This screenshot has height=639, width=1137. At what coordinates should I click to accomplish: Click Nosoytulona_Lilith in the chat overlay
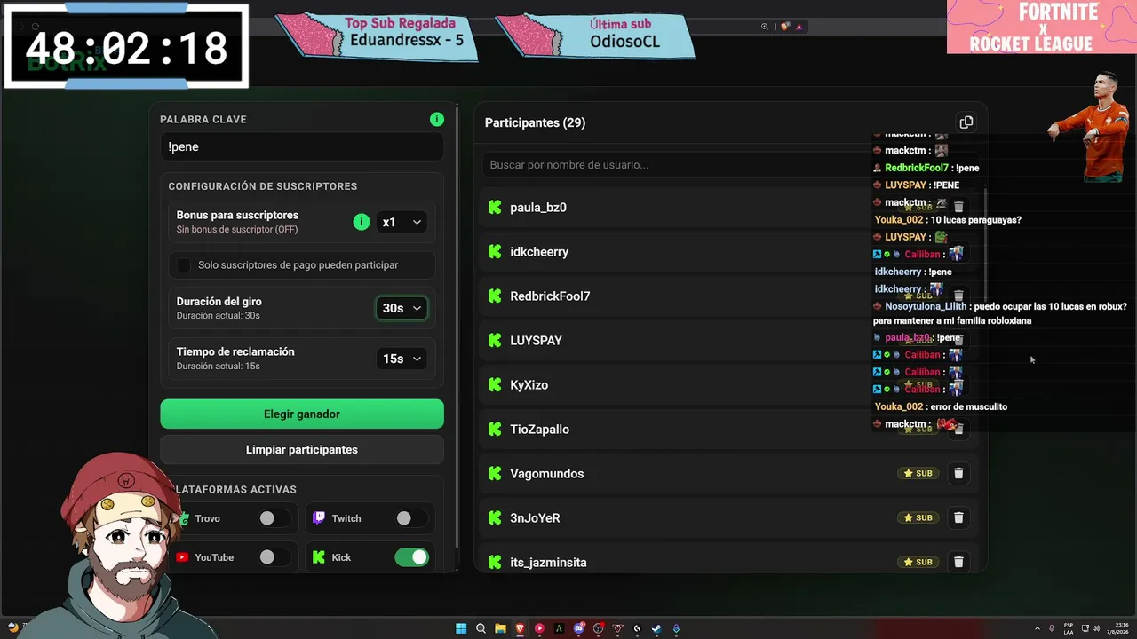(926, 306)
